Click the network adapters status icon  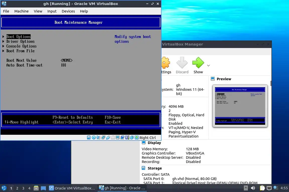coord(103,137)
